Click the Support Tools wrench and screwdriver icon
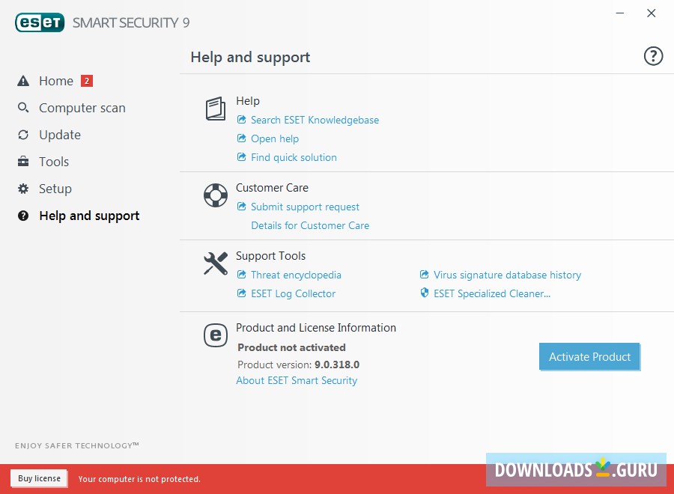Viewport: 674px width, 494px height. click(216, 263)
